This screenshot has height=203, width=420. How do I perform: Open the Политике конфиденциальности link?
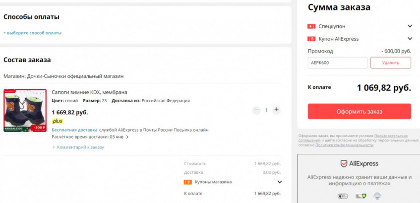[x=350, y=144]
